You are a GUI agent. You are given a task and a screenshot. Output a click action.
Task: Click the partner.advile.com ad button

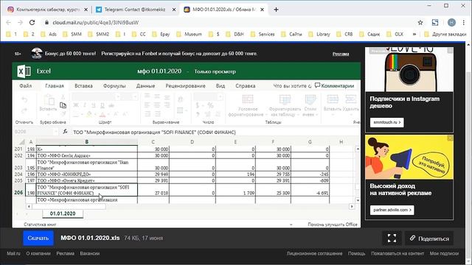coord(392,210)
